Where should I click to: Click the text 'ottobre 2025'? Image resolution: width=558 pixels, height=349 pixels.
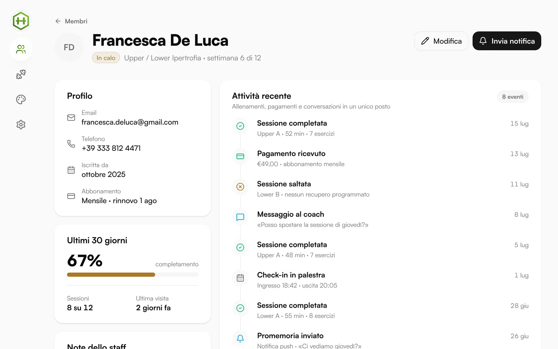104,174
